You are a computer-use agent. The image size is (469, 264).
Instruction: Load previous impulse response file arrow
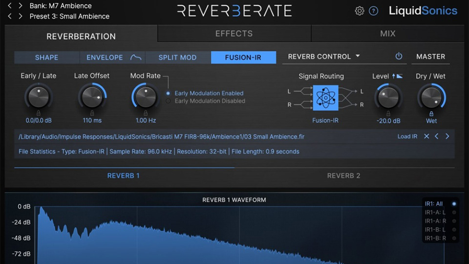(437, 136)
